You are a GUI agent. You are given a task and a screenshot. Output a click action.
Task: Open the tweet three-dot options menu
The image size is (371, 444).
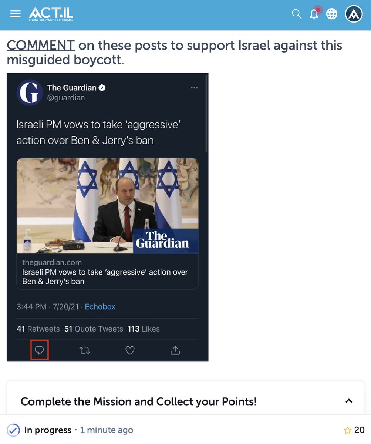194,88
